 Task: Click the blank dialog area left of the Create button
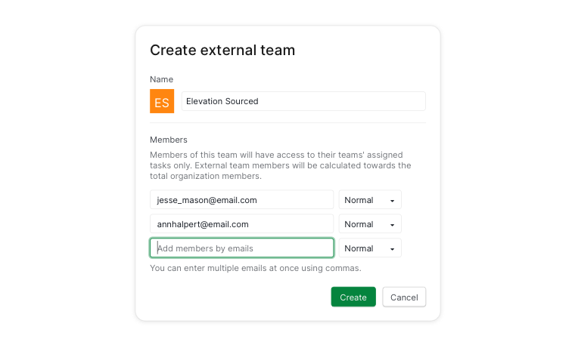[238, 297]
